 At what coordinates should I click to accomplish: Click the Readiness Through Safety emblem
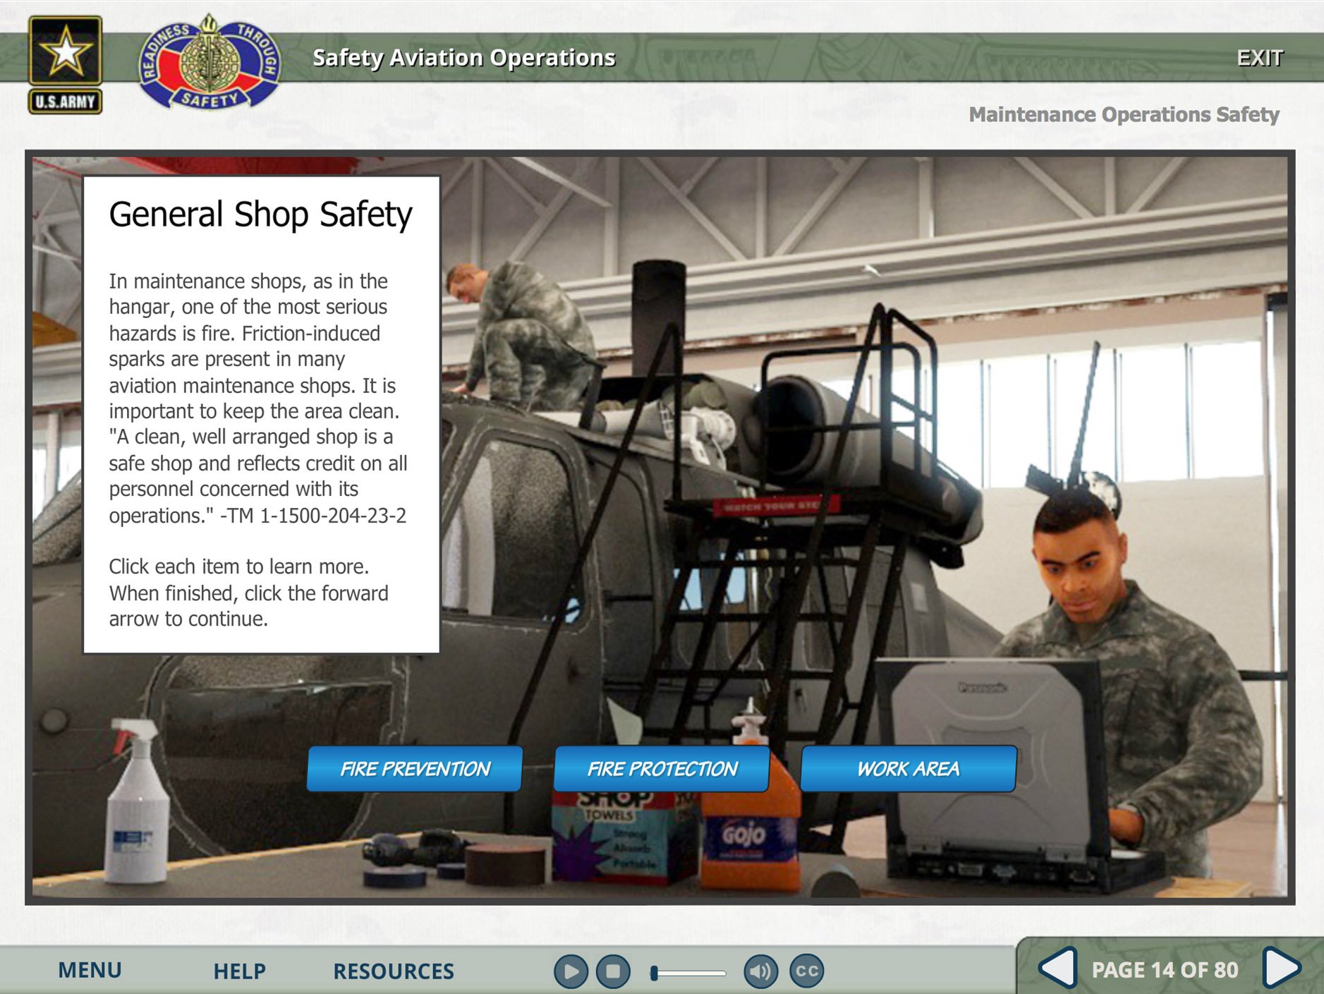pyautogui.click(x=209, y=63)
